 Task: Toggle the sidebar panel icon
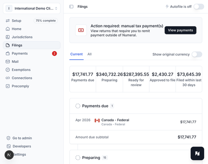coord(71,7)
